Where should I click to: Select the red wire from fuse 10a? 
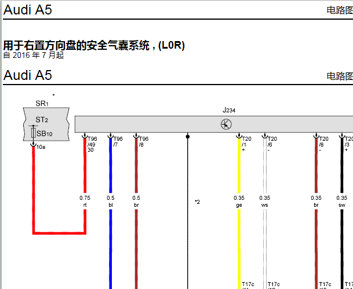coord(34,189)
